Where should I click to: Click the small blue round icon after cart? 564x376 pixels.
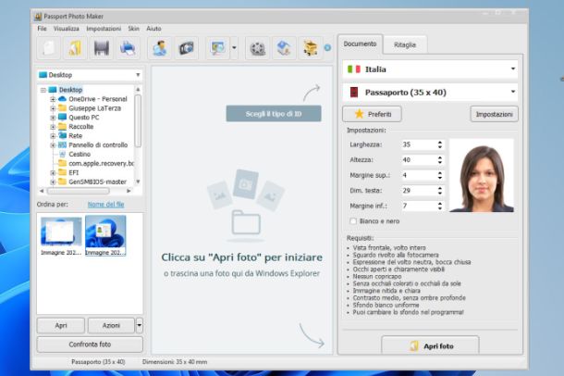(327, 47)
